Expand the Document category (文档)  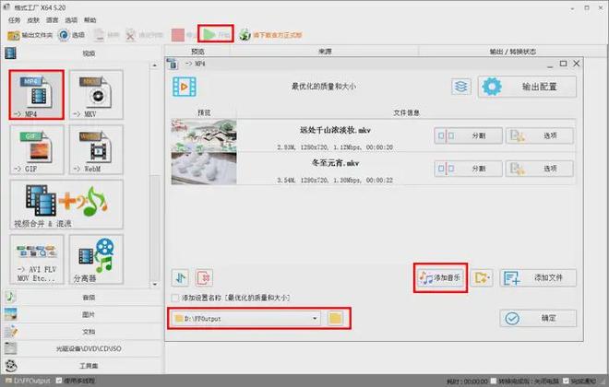tap(89, 331)
